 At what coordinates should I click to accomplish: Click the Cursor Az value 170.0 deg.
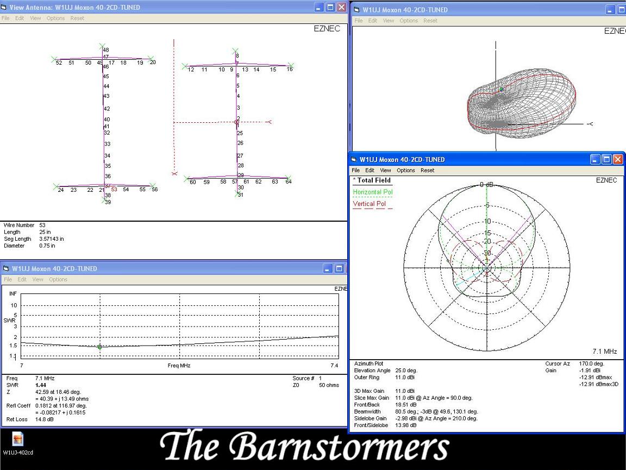click(592, 364)
